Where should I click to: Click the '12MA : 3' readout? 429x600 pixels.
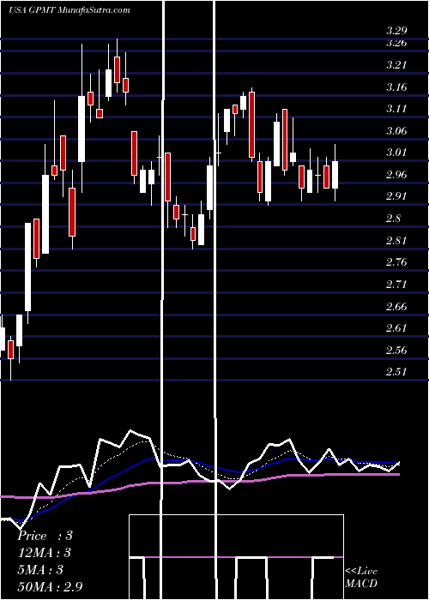45,553
